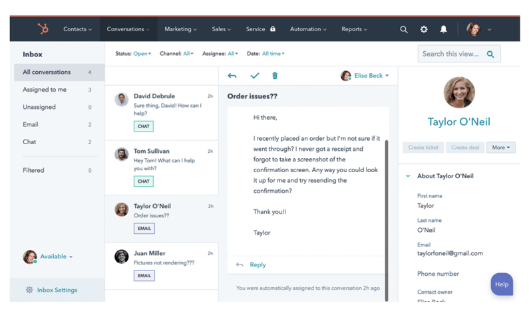Click the conversation message scrollbar

[387, 221]
